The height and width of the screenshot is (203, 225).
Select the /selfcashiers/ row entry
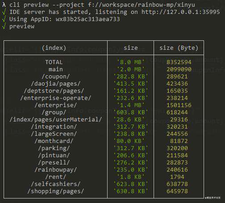click(x=56, y=184)
